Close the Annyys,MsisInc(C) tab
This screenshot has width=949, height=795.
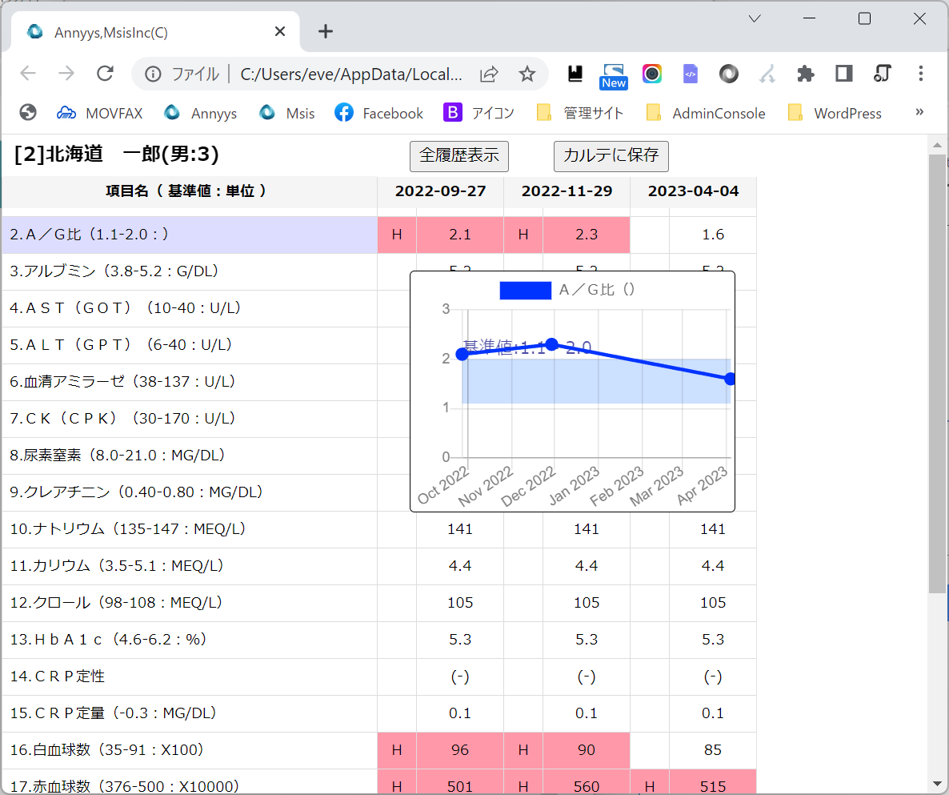click(280, 31)
